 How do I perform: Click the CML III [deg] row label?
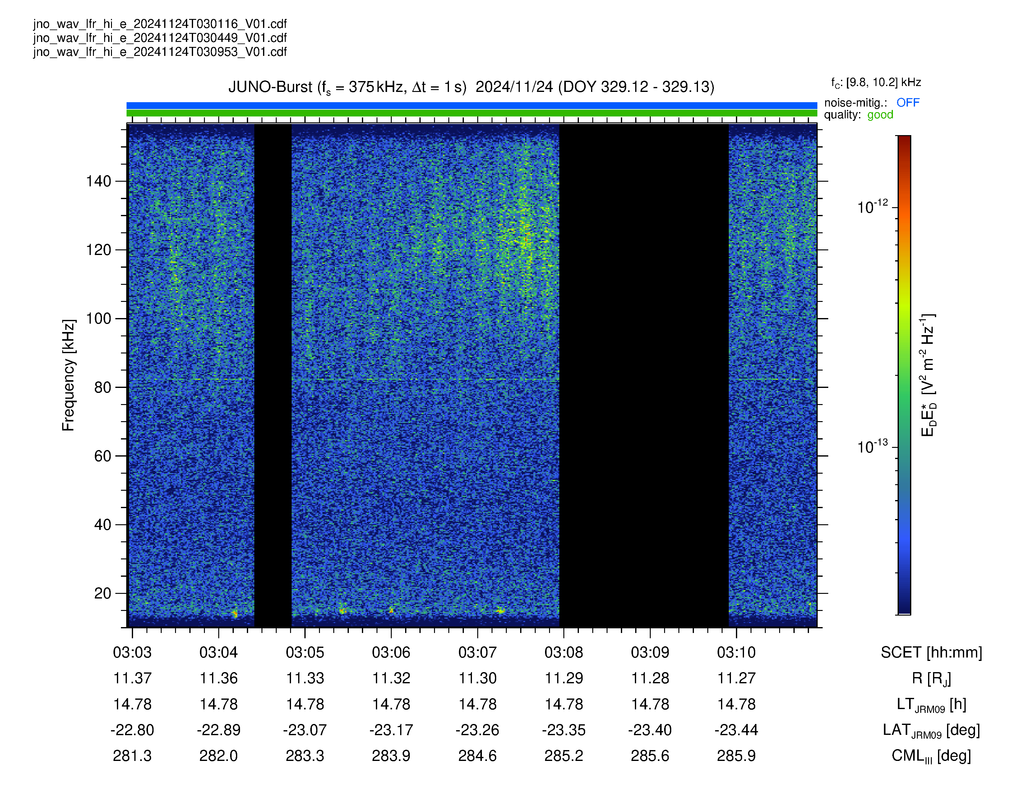[931, 756]
